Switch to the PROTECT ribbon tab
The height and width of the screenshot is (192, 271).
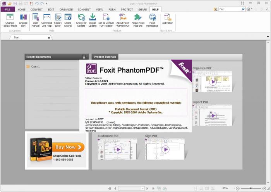pos(127,10)
